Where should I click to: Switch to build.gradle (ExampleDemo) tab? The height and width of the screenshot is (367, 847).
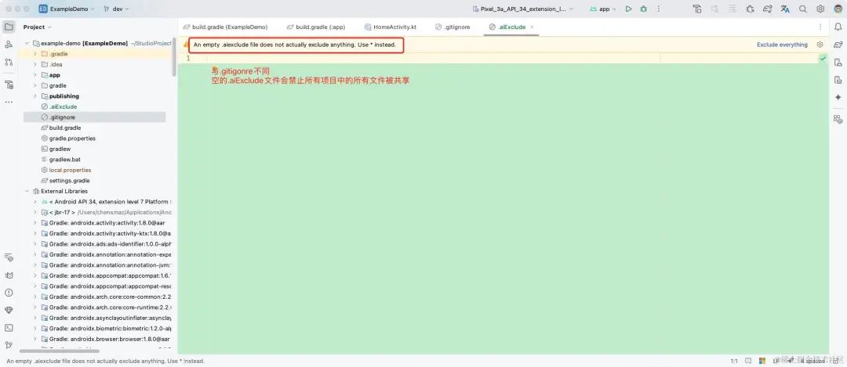pyautogui.click(x=225, y=27)
